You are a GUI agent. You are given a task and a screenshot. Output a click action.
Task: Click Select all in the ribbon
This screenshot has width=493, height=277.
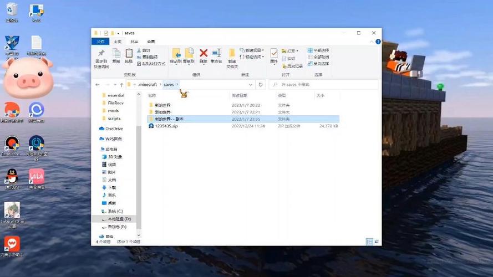tap(318, 50)
